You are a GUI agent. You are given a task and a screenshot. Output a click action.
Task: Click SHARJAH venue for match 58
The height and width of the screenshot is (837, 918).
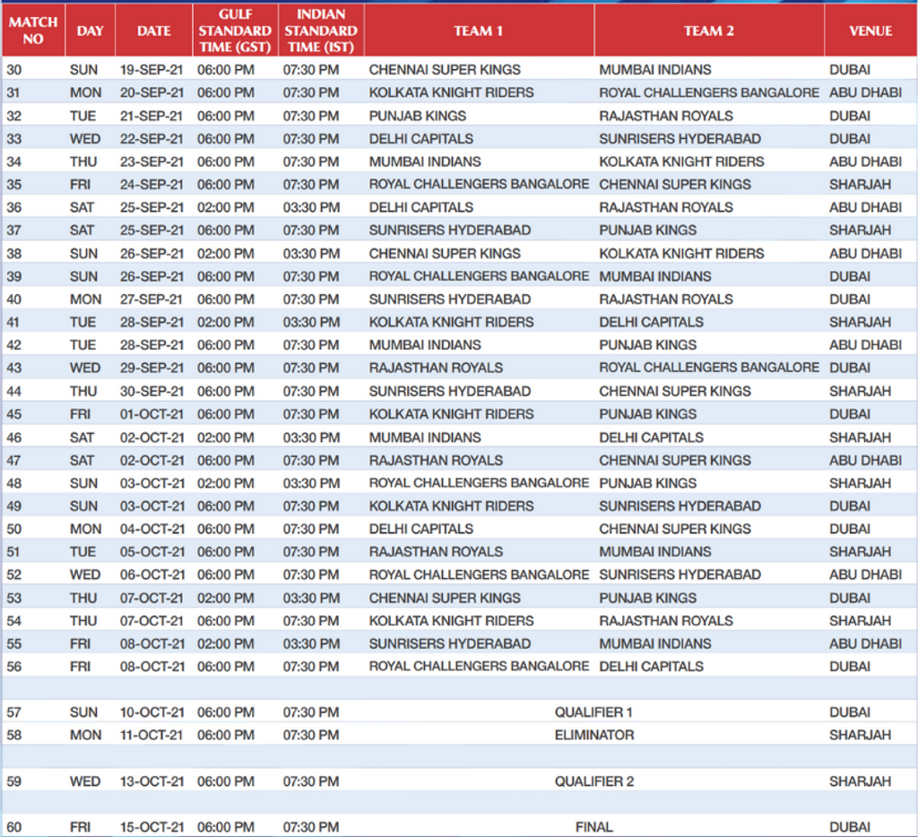pos(860,735)
